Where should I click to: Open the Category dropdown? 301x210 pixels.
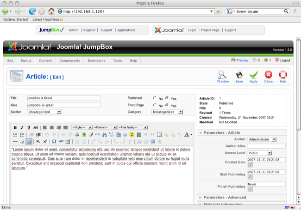click(167, 112)
